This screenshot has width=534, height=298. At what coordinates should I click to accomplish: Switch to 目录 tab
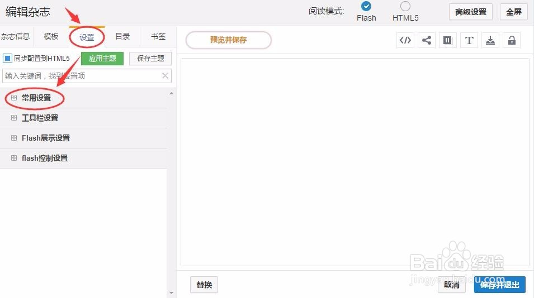pyautogui.click(x=122, y=36)
